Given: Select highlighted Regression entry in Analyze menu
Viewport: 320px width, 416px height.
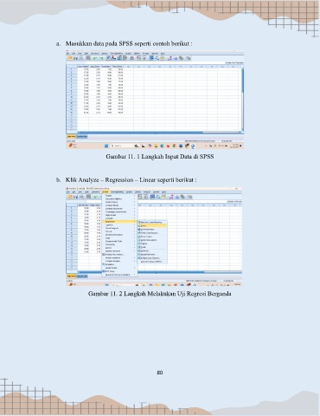Looking at the screenshot, I should (119, 222).
